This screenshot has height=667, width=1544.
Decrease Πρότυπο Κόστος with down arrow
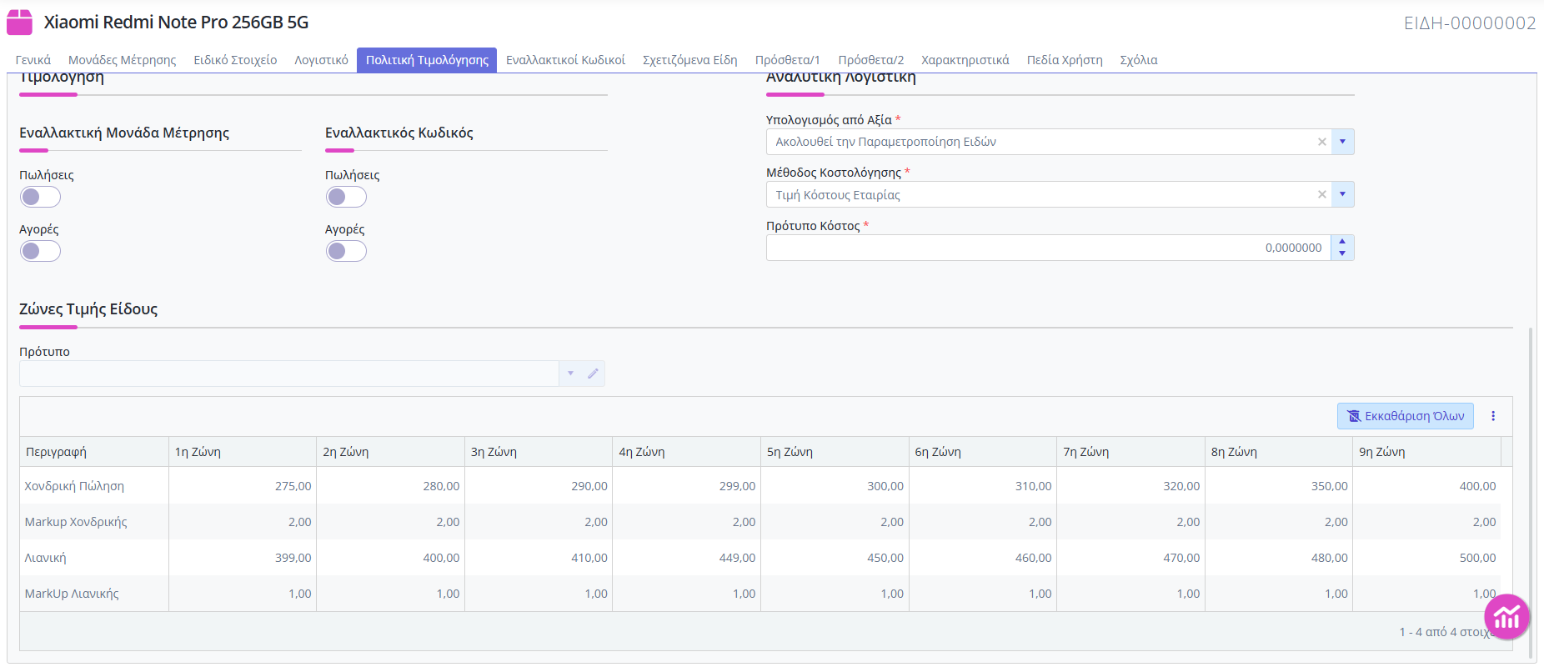(1342, 253)
